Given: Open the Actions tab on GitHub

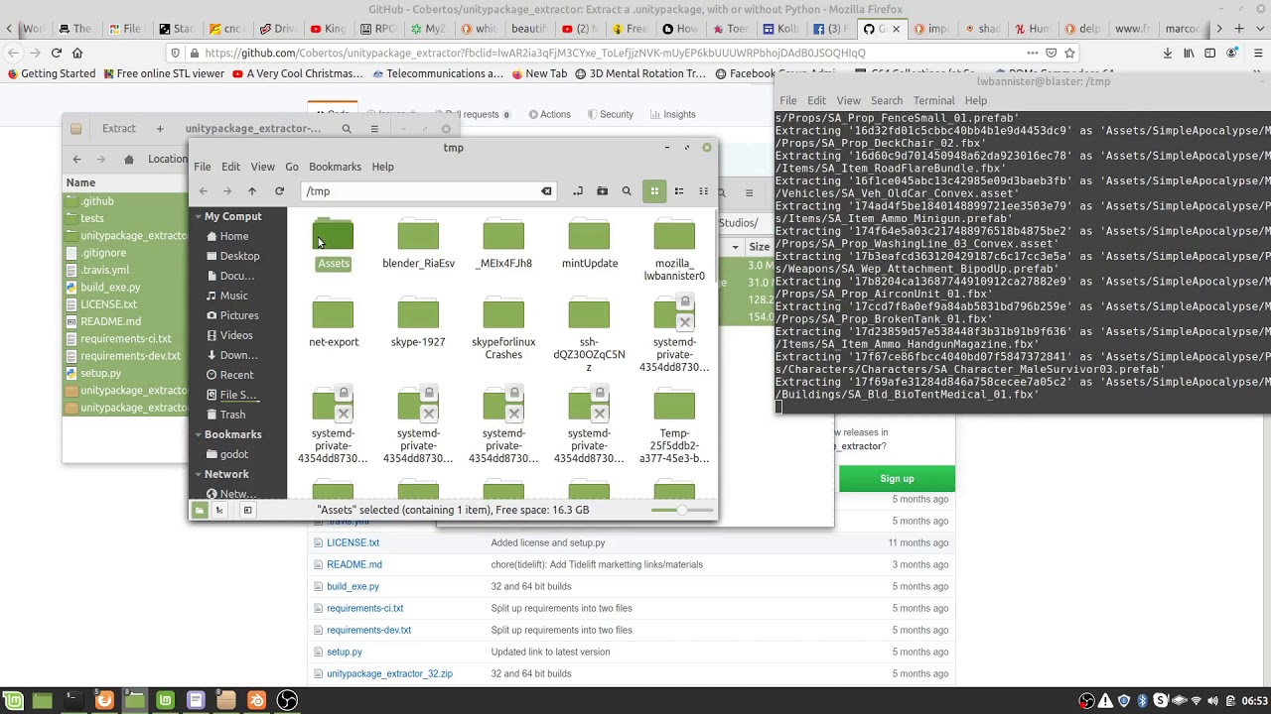Looking at the screenshot, I should coord(548,114).
